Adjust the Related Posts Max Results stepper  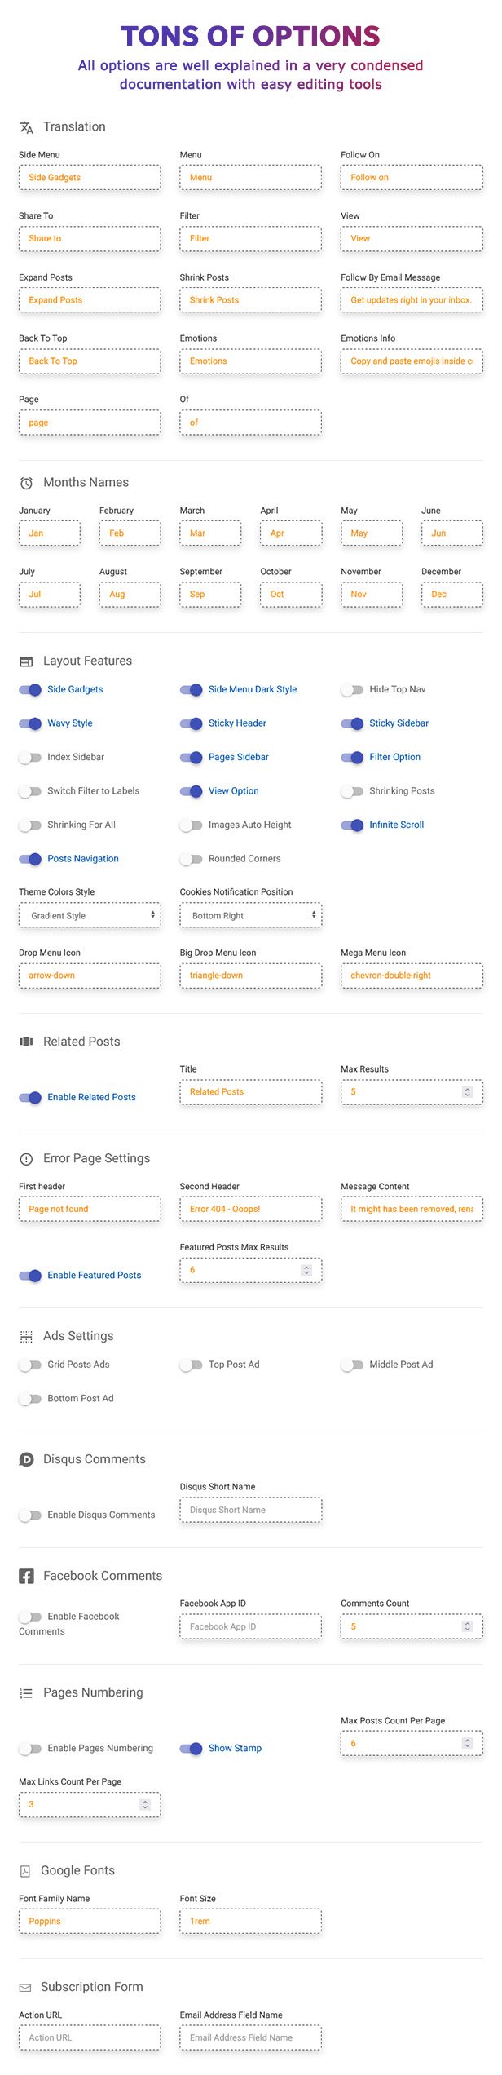pos(467,1092)
